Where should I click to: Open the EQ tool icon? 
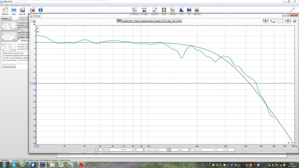(x=189, y=10)
